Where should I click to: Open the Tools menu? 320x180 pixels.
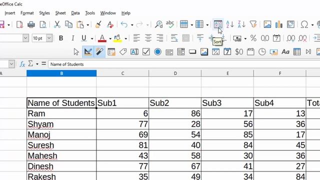(90, 13)
